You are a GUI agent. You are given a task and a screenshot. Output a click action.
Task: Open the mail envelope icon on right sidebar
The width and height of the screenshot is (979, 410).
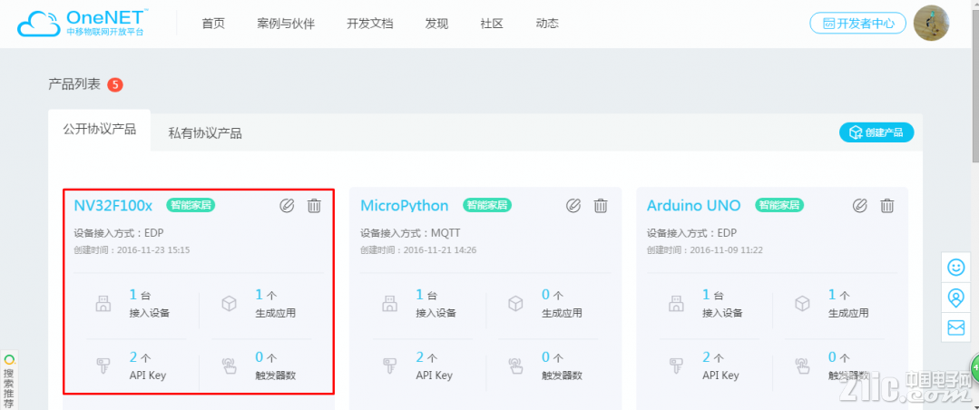pos(956,327)
